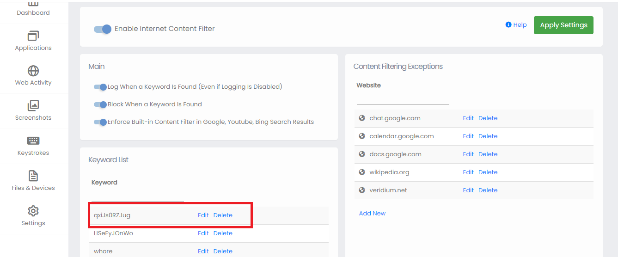This screenshot has height=257, width=618.
Task: Select Keystrokes label in sidebar
Action: click(x=33, y=153)
